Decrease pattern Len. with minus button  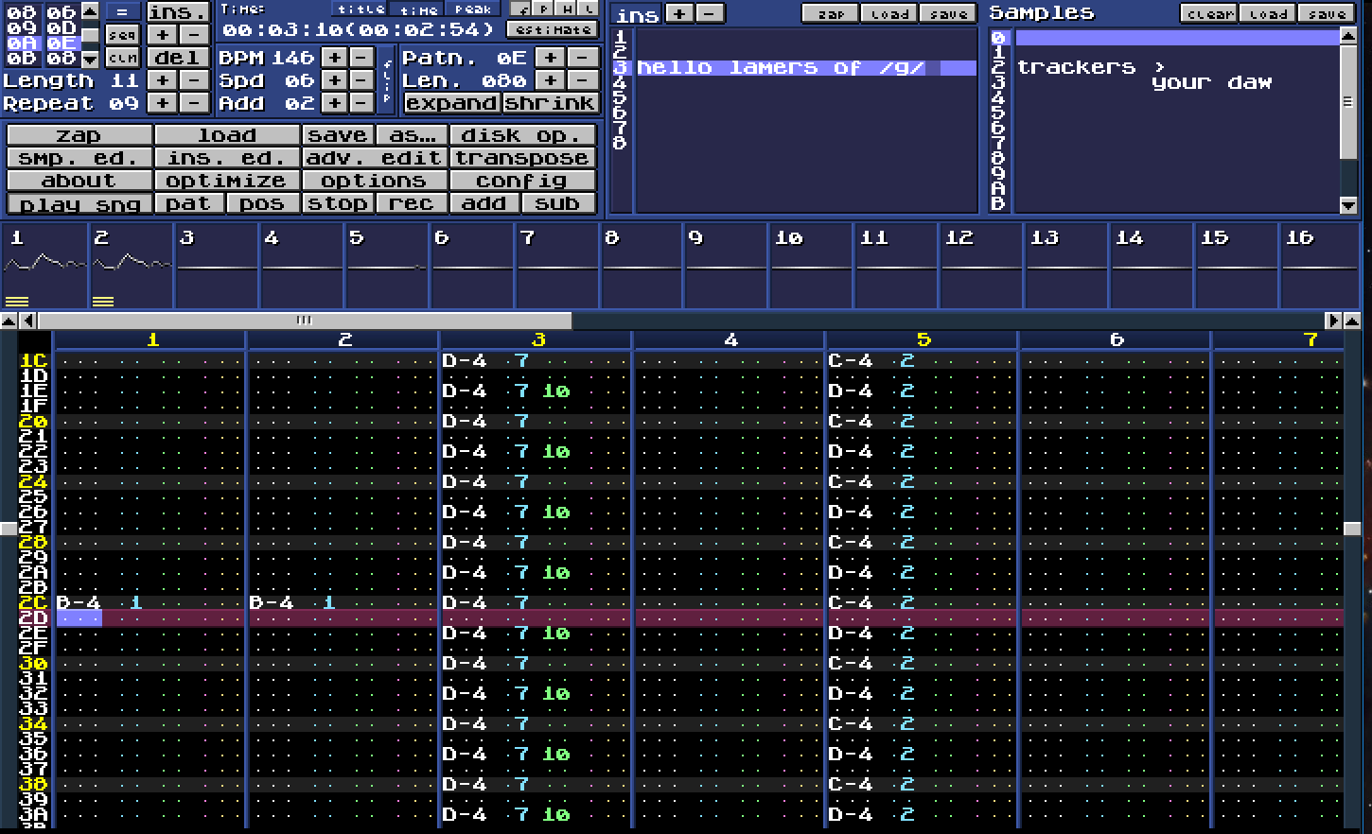tap(584, 80)
